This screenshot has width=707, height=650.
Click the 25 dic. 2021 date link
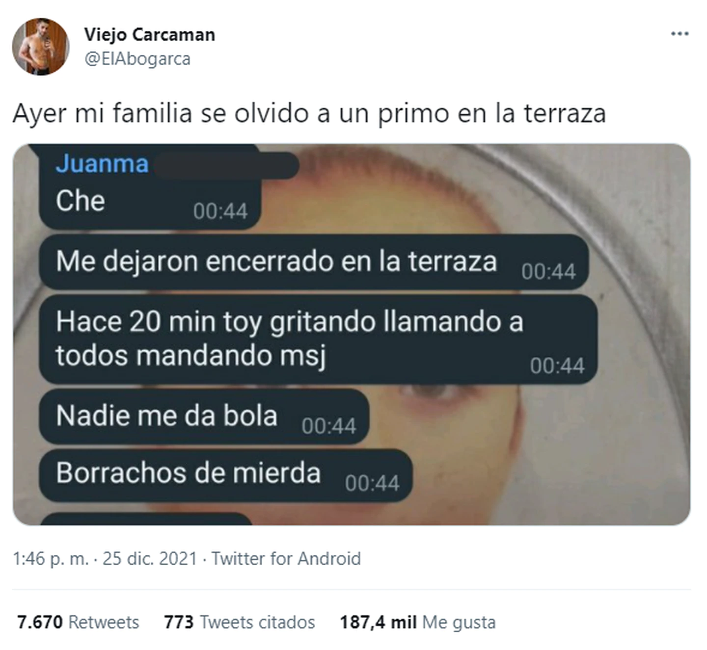(x=150, y=559)
